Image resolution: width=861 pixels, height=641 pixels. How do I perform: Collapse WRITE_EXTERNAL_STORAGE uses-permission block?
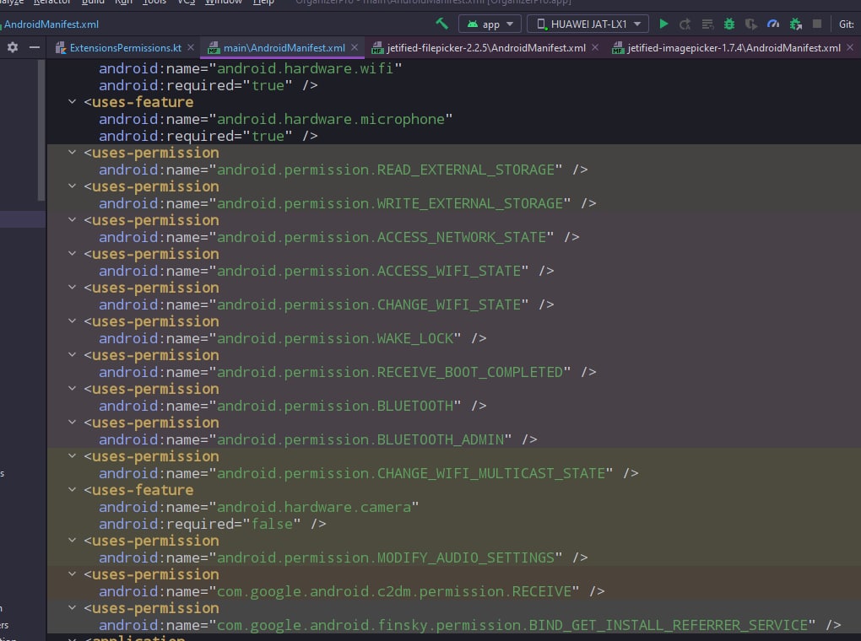tap(72, 186)
